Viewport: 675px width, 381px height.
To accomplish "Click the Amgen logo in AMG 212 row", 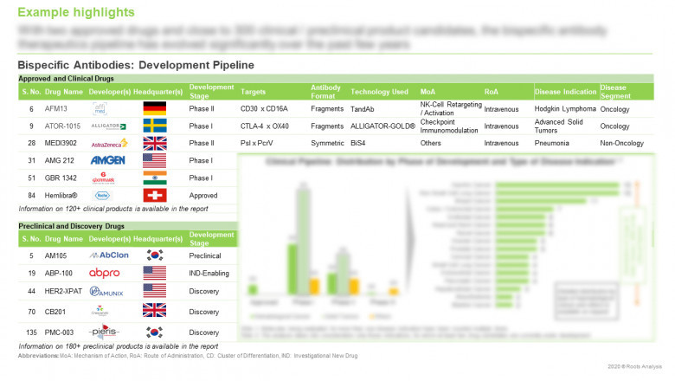I will point(107,160).
